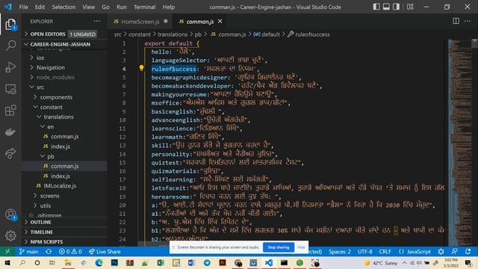Open Explorer Views and More Actions ellipsis
This screenshot has height=269, width=478.
[x=97, y=21]
